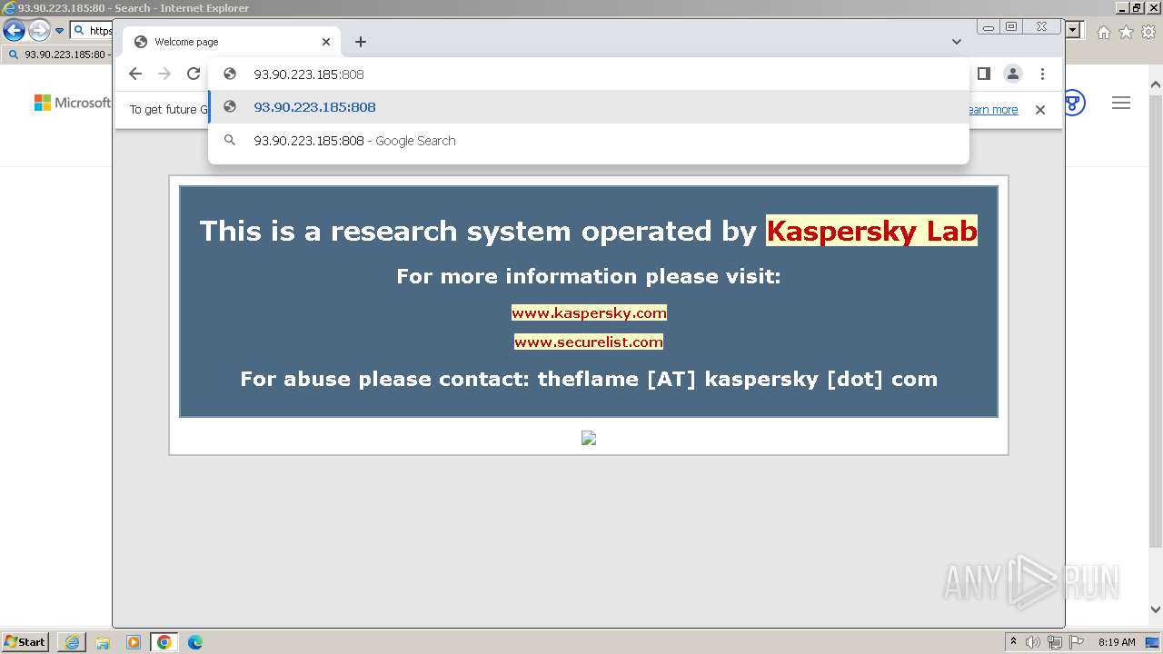The image size is (1163, 654).
Task: Show hidden system tray icons
Action: 1013,642
